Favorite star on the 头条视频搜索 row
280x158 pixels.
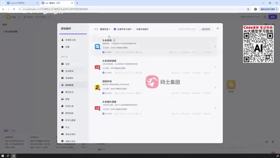point(137,73)
